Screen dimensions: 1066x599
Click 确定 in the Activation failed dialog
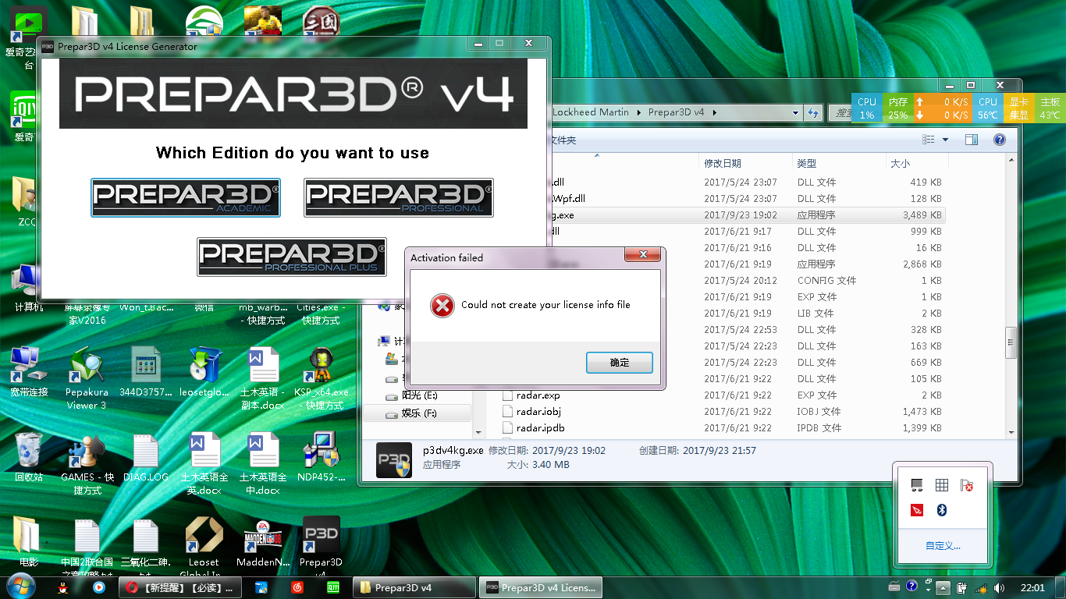619,362
